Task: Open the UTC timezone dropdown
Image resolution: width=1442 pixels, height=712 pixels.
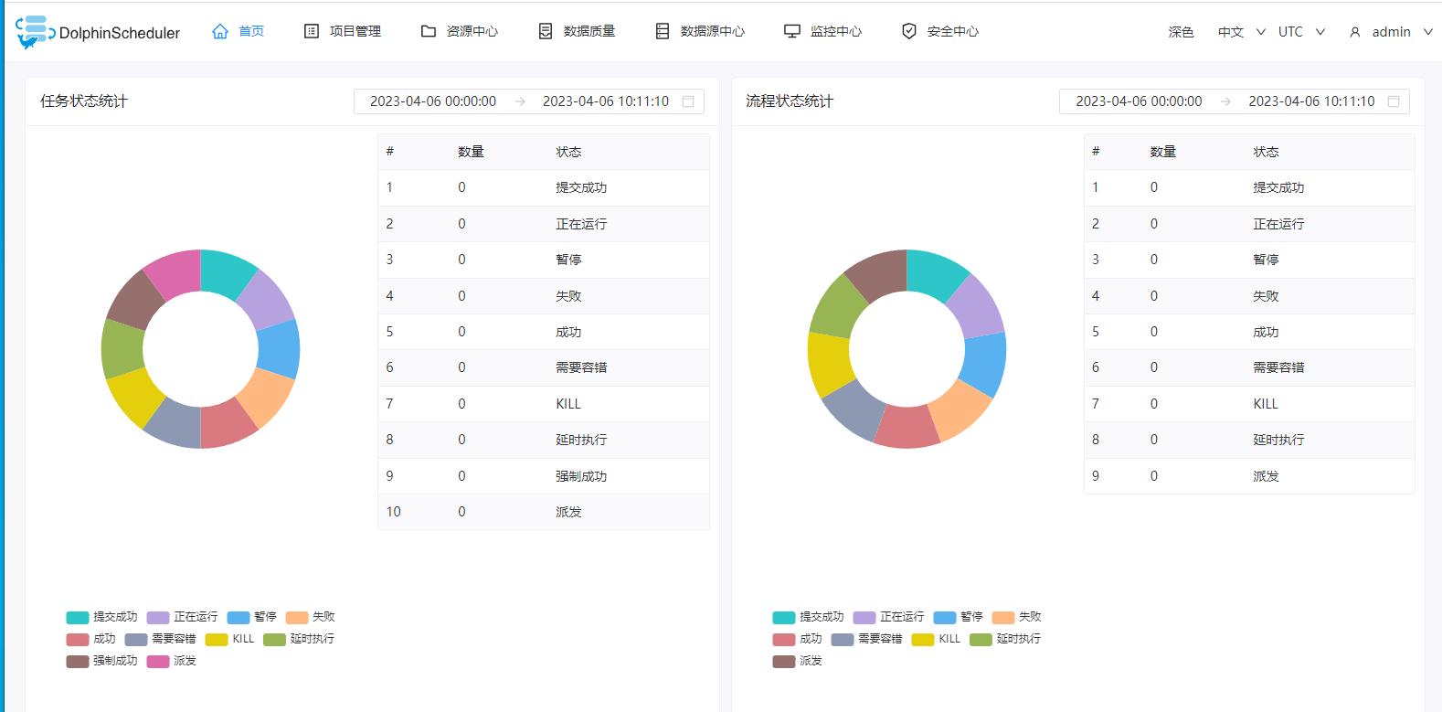Action: (1301, 32)
